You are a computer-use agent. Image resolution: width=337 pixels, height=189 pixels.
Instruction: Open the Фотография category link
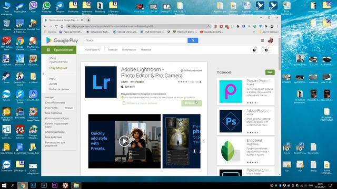[x=137, y=82]
